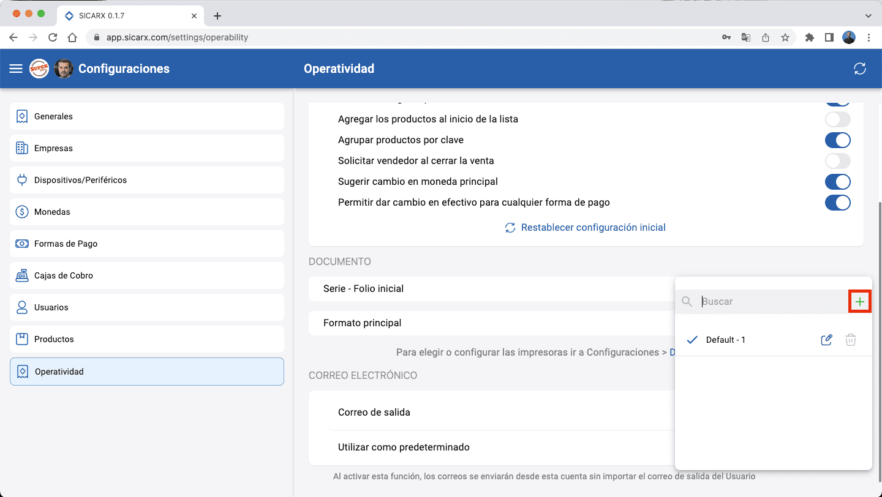Open the hamburger navigation menu
Viewport: 882px width, 497px height.
tap(16, 69)
